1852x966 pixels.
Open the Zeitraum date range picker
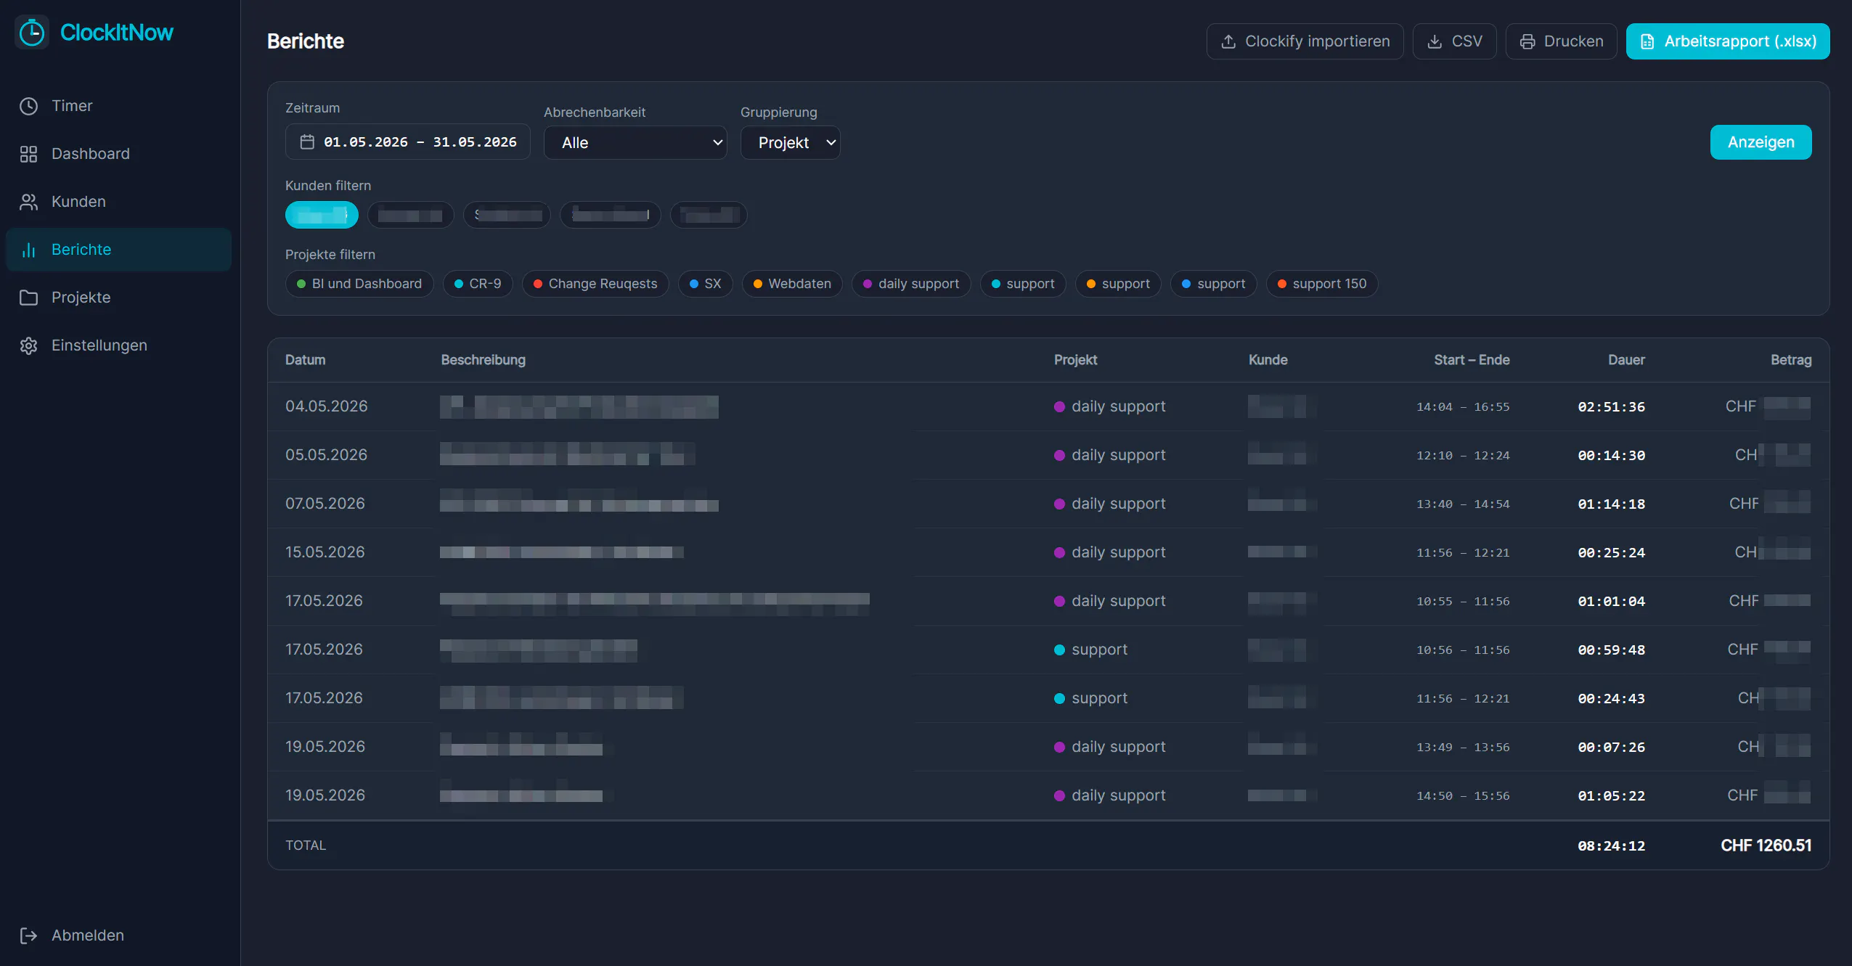point(407,142)
